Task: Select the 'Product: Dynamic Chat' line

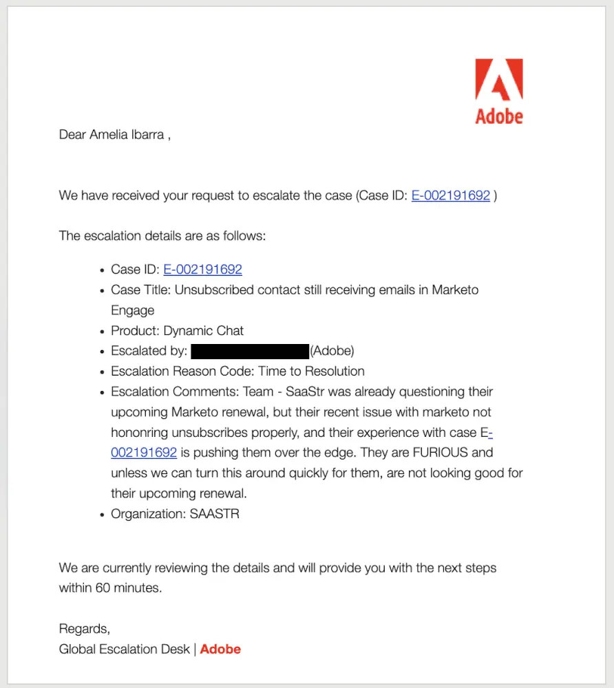Action: pyautogui.click(x=177, y=331)
